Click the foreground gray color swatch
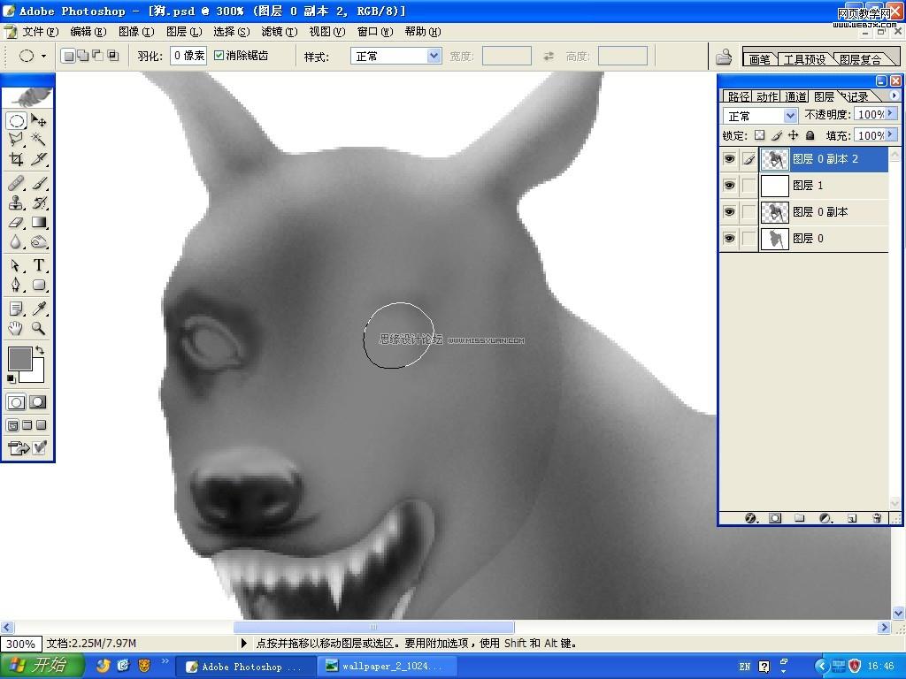Screen dimensions: 906x679 19,359
